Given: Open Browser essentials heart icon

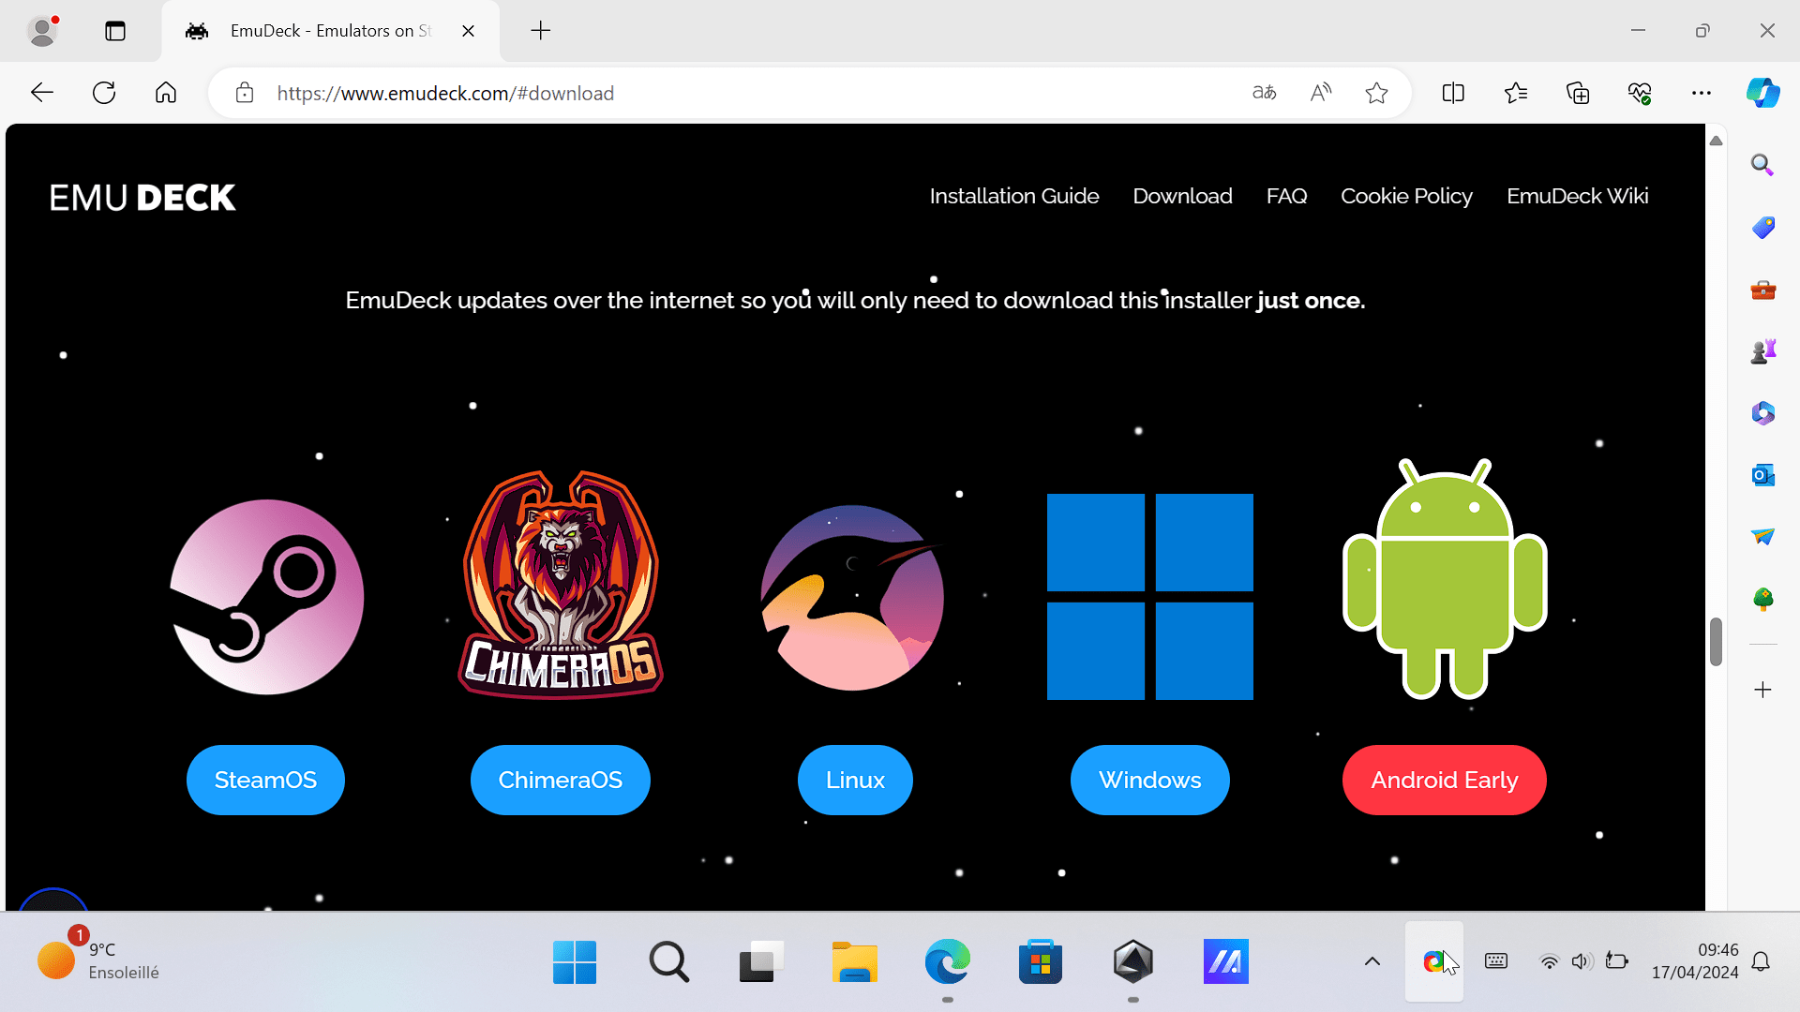Looking at the screenshot, I should [1640, 93].
